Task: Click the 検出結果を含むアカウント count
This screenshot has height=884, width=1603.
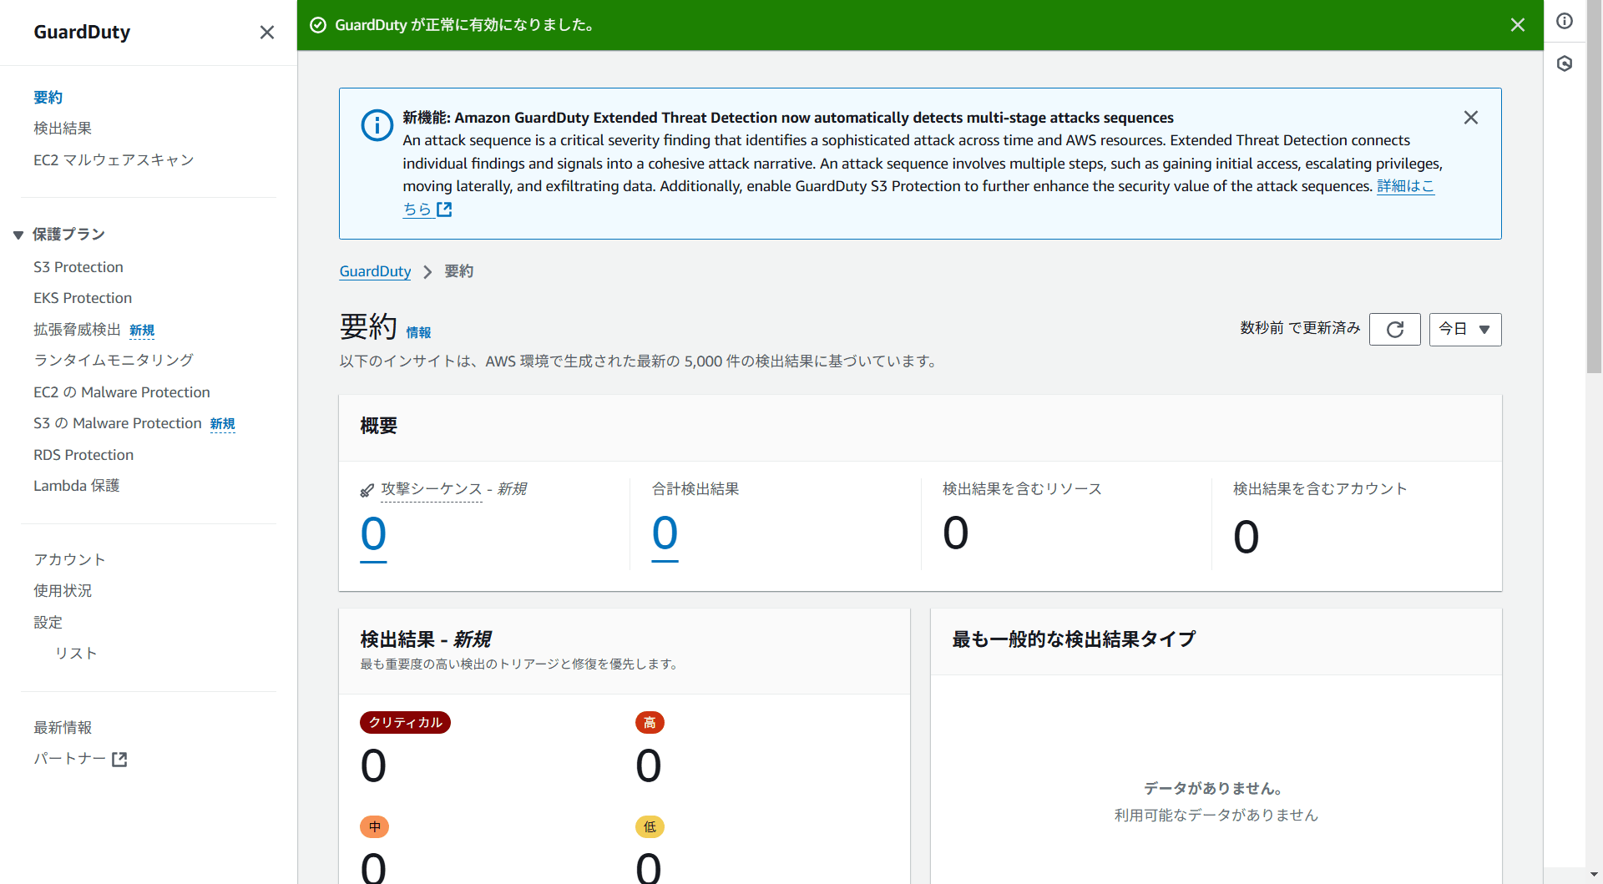Action: coord(1246,538)
